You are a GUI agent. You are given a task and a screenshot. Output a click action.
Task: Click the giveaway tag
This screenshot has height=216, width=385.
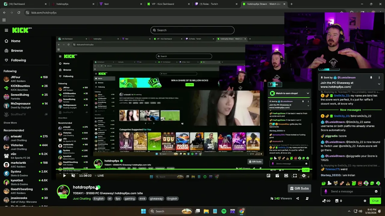click(x=156, y=199)
